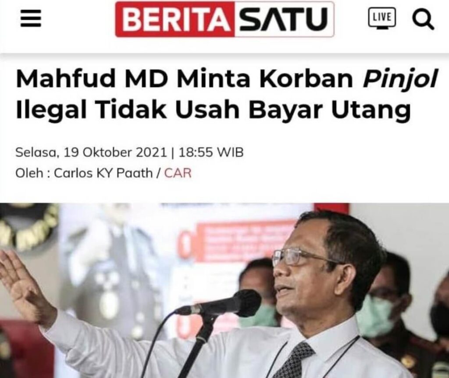This screenshot has height=378, width=449.
Task: Go home via the BeritaSatu logo
Action: (x=224, y=19)
